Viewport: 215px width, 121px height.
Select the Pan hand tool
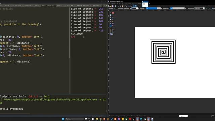(113, 22)
